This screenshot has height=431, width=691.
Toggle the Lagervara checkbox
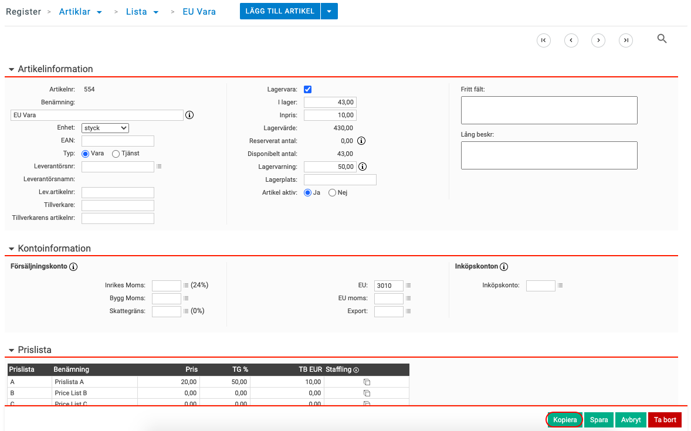click(307, 90)
